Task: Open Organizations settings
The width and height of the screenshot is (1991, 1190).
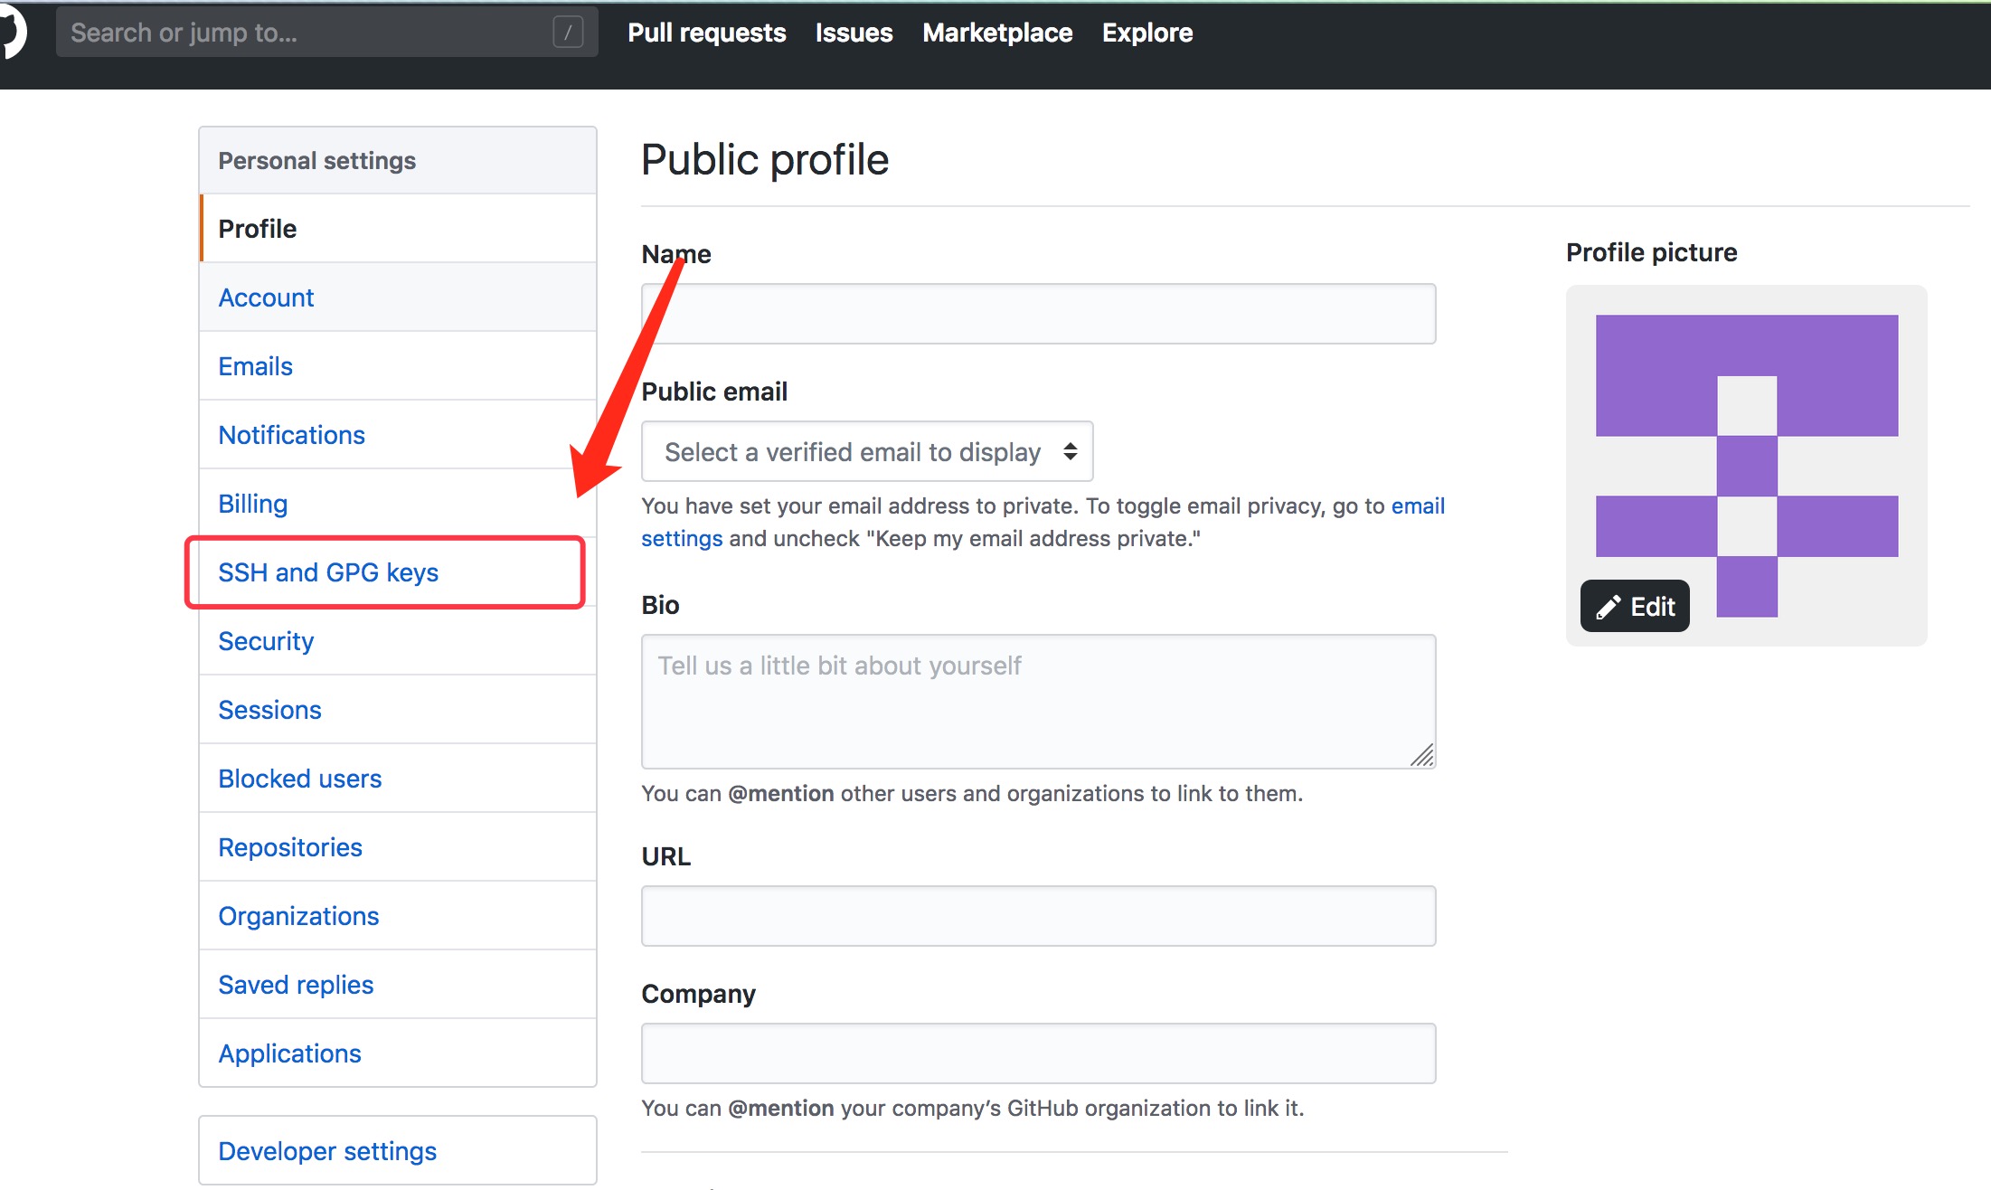Action: tap(398, 916)
